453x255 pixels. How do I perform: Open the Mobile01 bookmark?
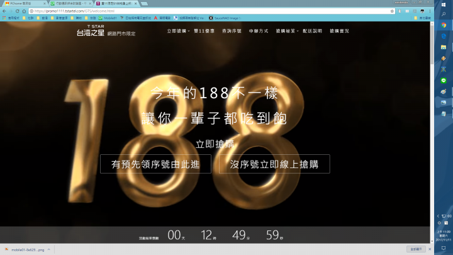pyautogui.click(x=108, y=18)
